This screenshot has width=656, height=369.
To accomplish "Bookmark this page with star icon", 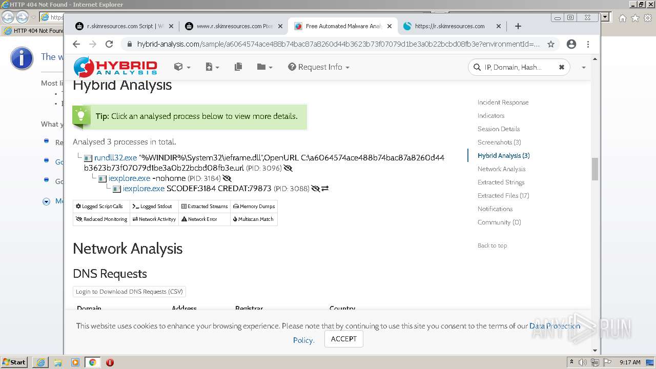I will [551, 44].
